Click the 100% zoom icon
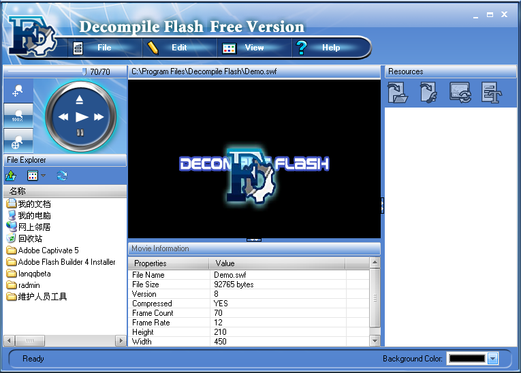The image size is (521, 373). click(18, 116)
